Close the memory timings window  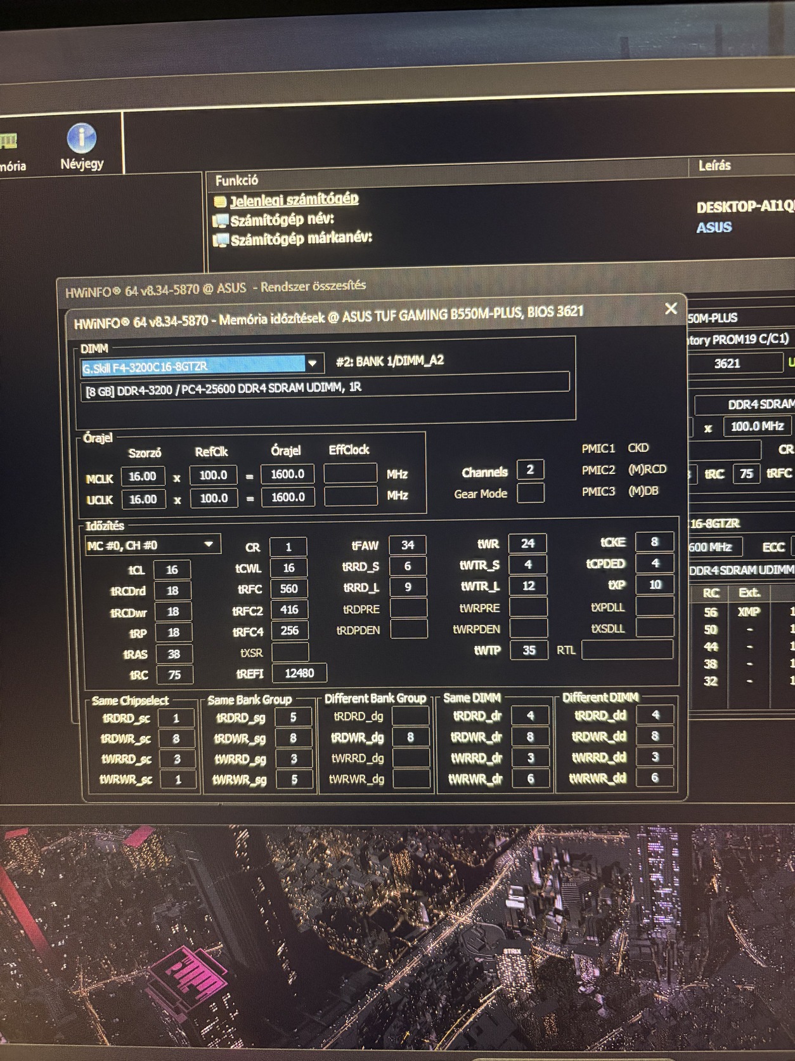point(671,308)
